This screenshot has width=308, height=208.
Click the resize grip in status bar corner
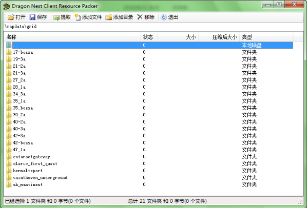click(x=301, y=202)
